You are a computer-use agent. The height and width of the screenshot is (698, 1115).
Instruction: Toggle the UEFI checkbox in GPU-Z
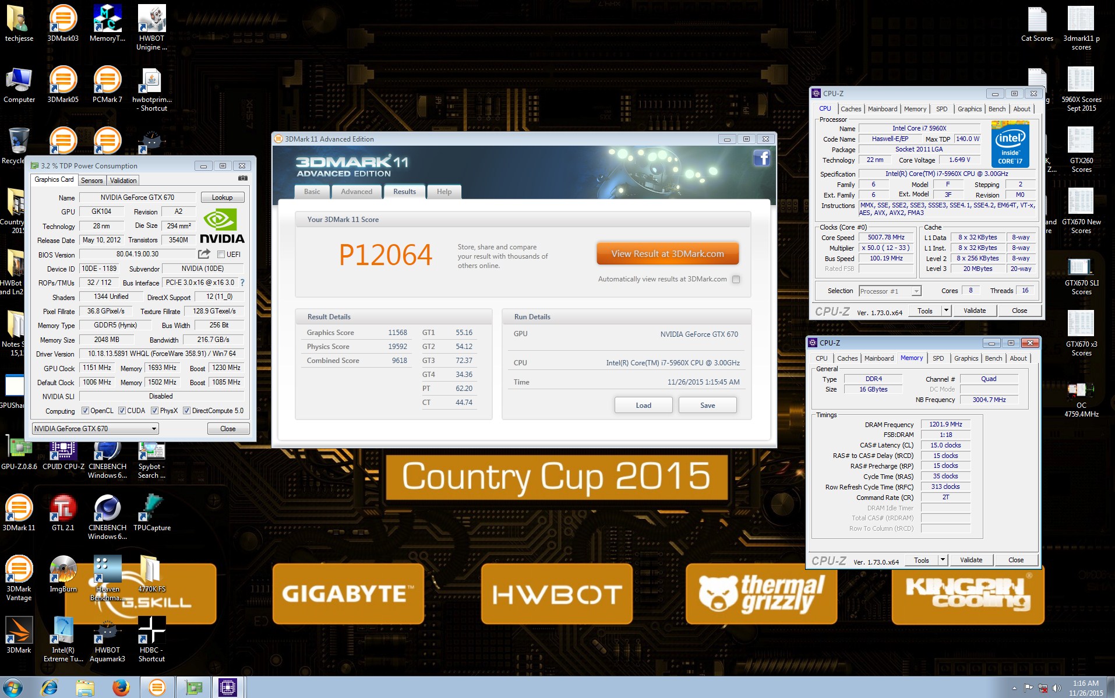[x=221, y=254]
